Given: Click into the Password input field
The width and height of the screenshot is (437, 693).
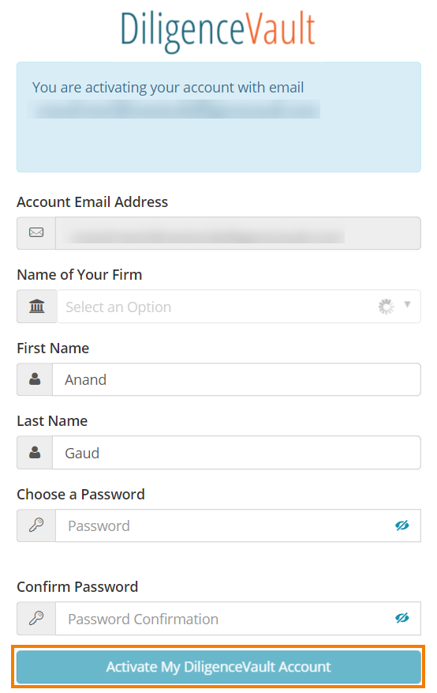Looking at the screenshot, I should point(238,525).
